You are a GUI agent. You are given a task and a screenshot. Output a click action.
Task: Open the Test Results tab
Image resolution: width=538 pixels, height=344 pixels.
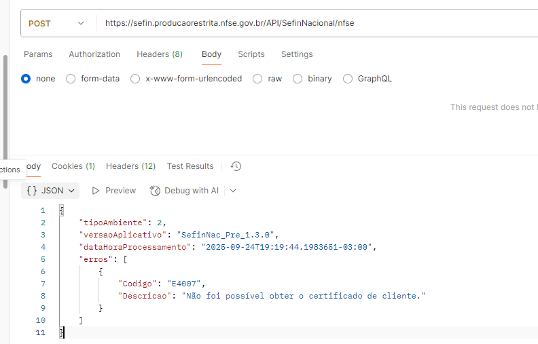click(190, 166)
